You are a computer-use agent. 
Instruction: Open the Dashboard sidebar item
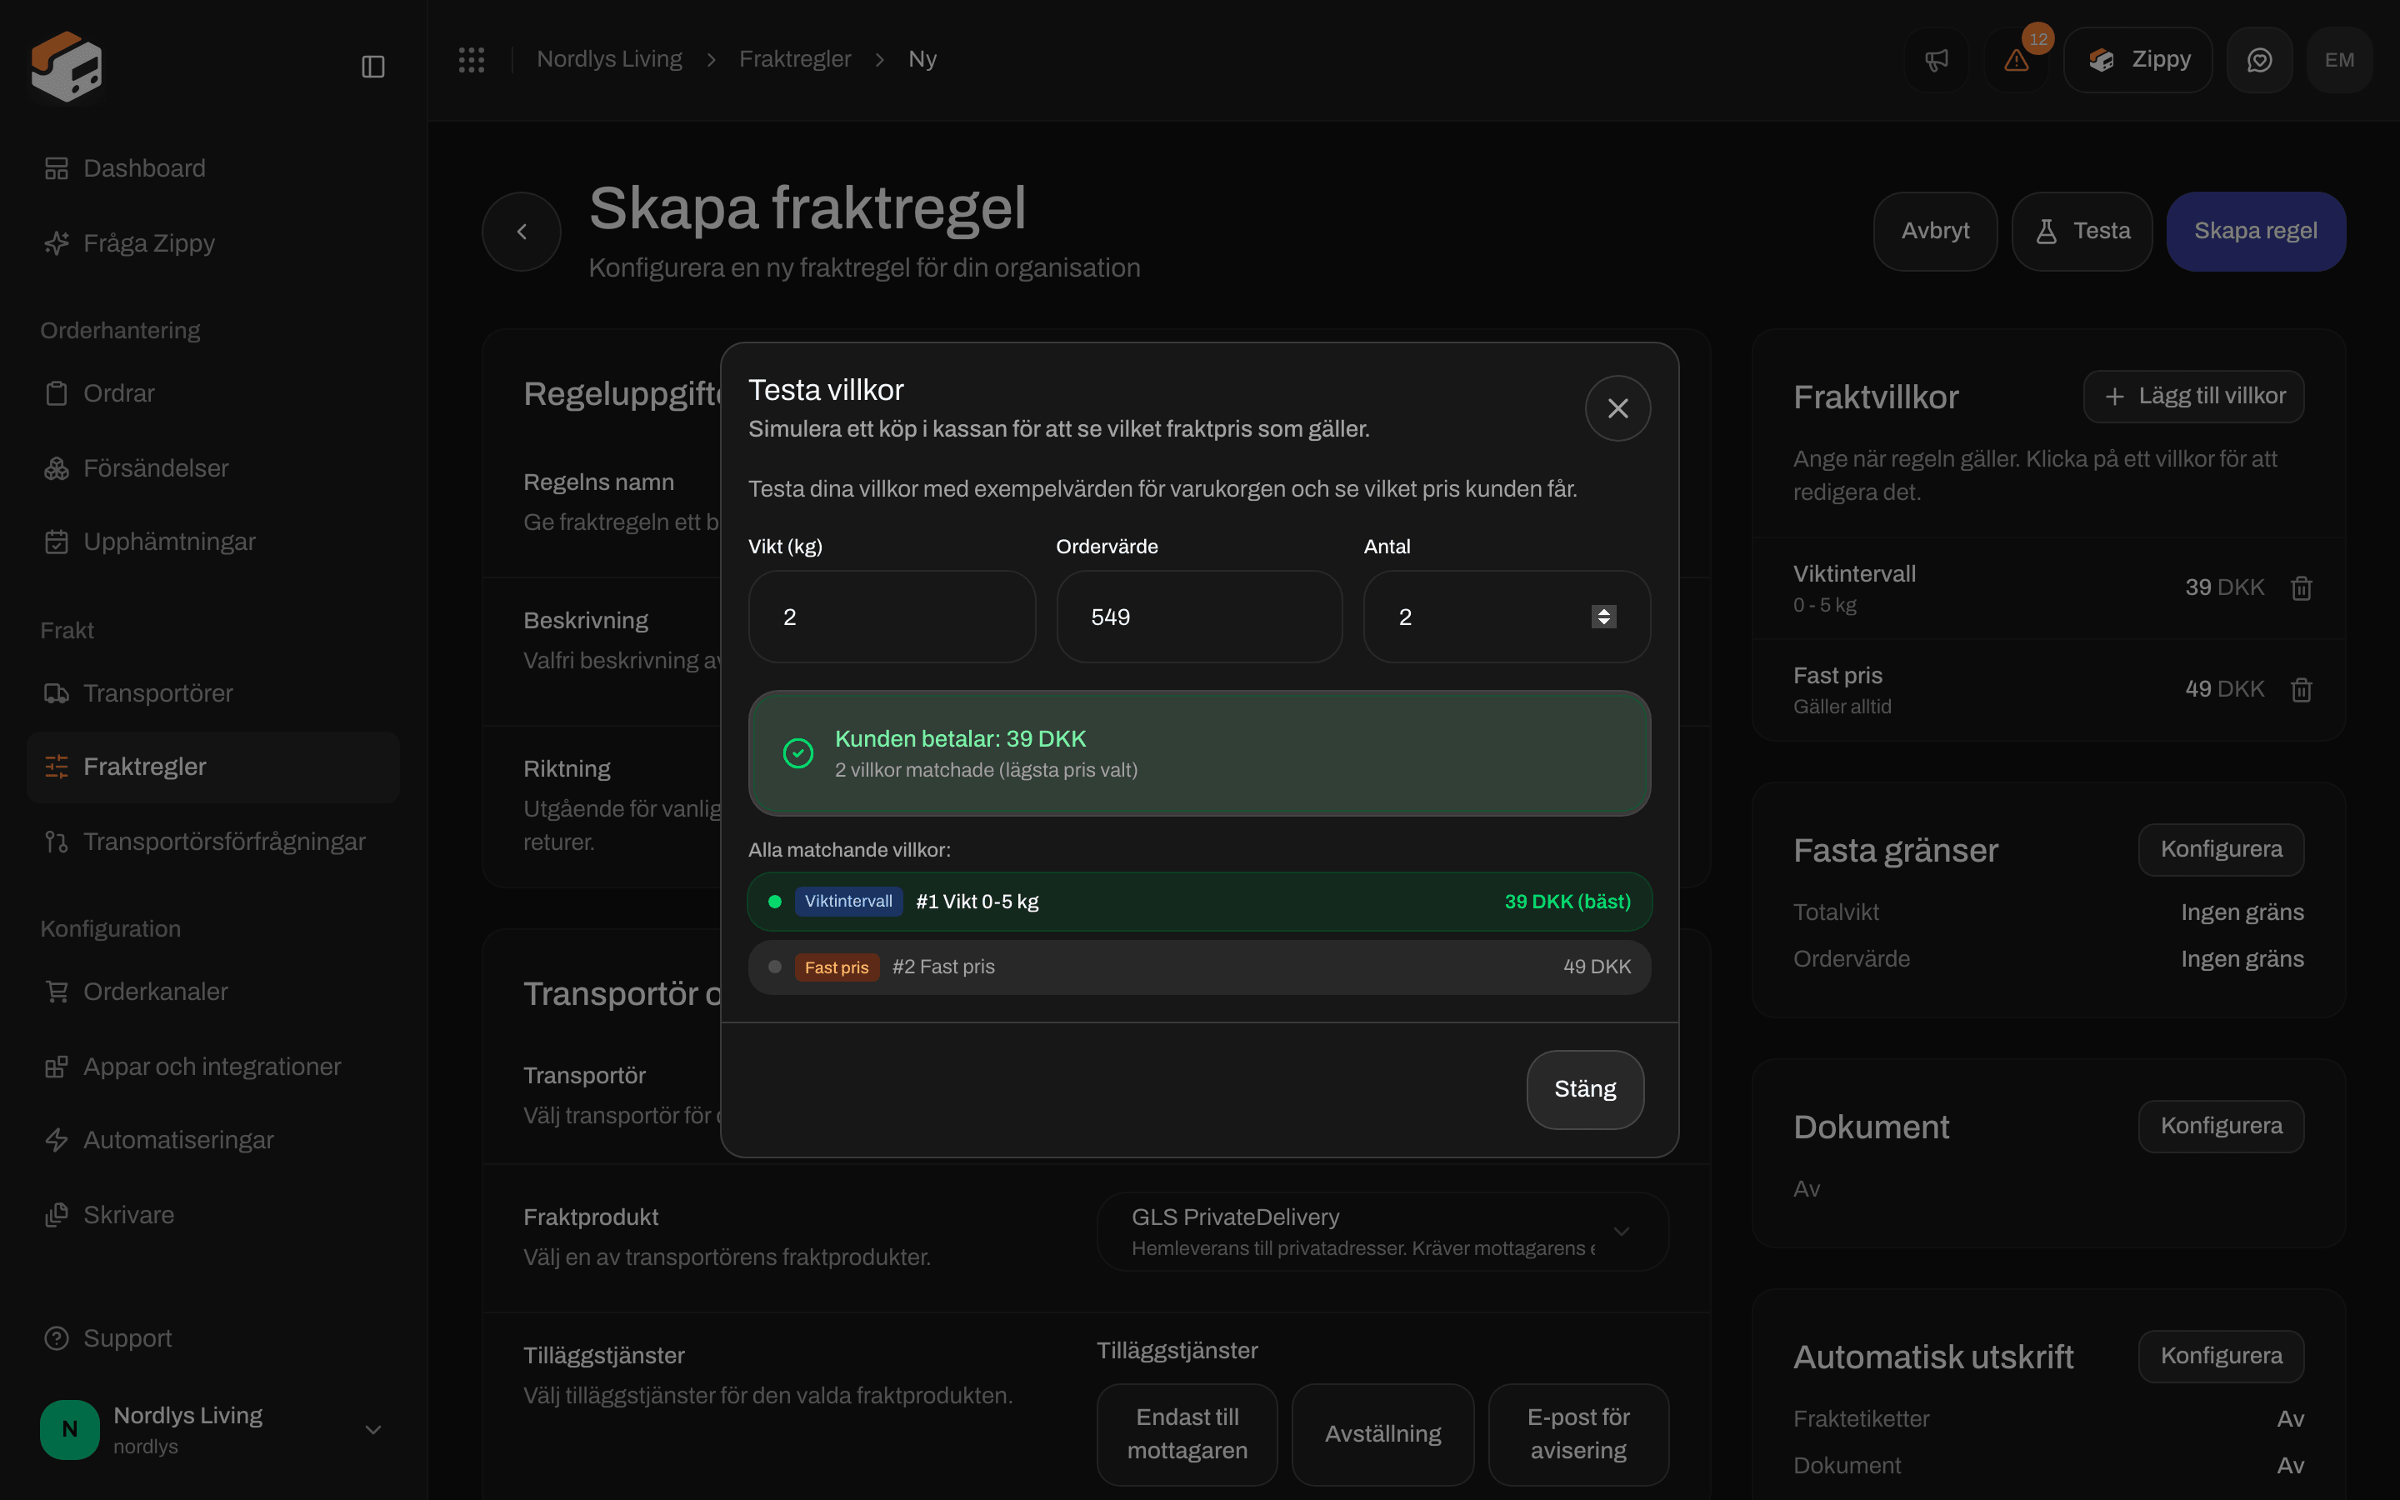[x=213, y=168]
